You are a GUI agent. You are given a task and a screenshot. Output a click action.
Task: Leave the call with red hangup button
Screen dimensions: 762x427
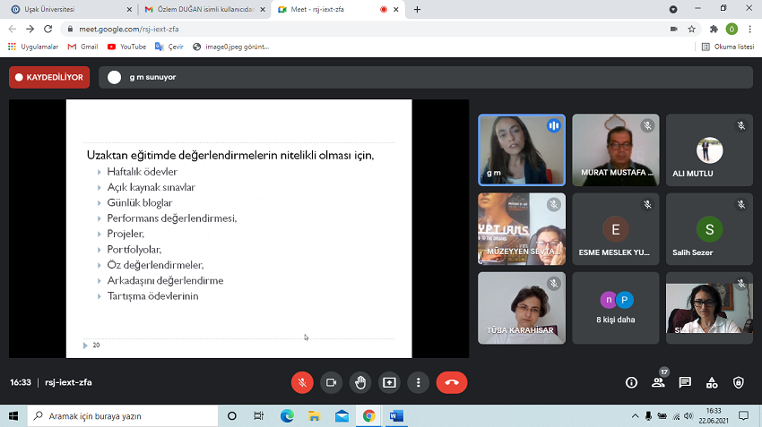click(x=452, y=382)
